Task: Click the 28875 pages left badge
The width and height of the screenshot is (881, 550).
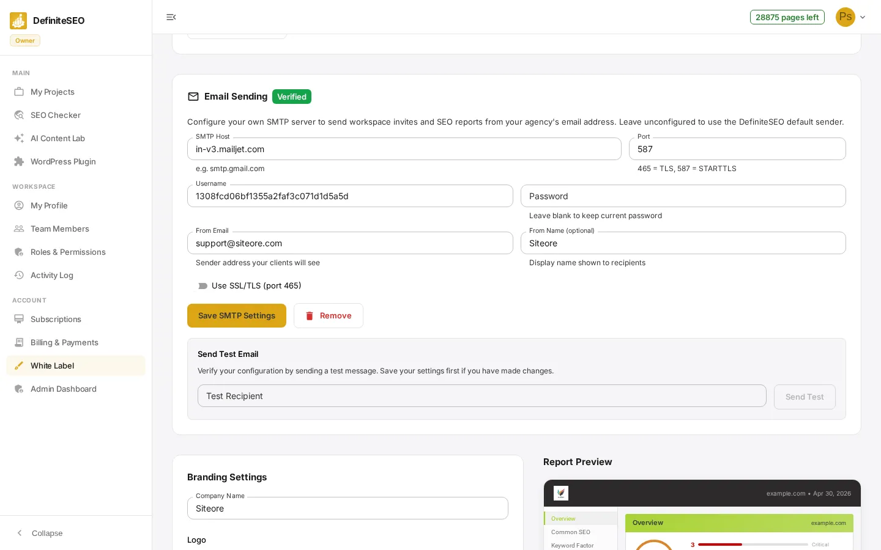Action: [787, 17]
